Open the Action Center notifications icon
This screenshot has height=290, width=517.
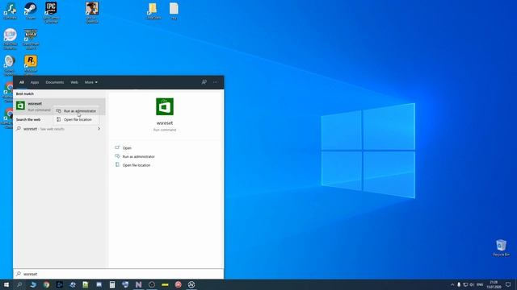pos(508,284)
